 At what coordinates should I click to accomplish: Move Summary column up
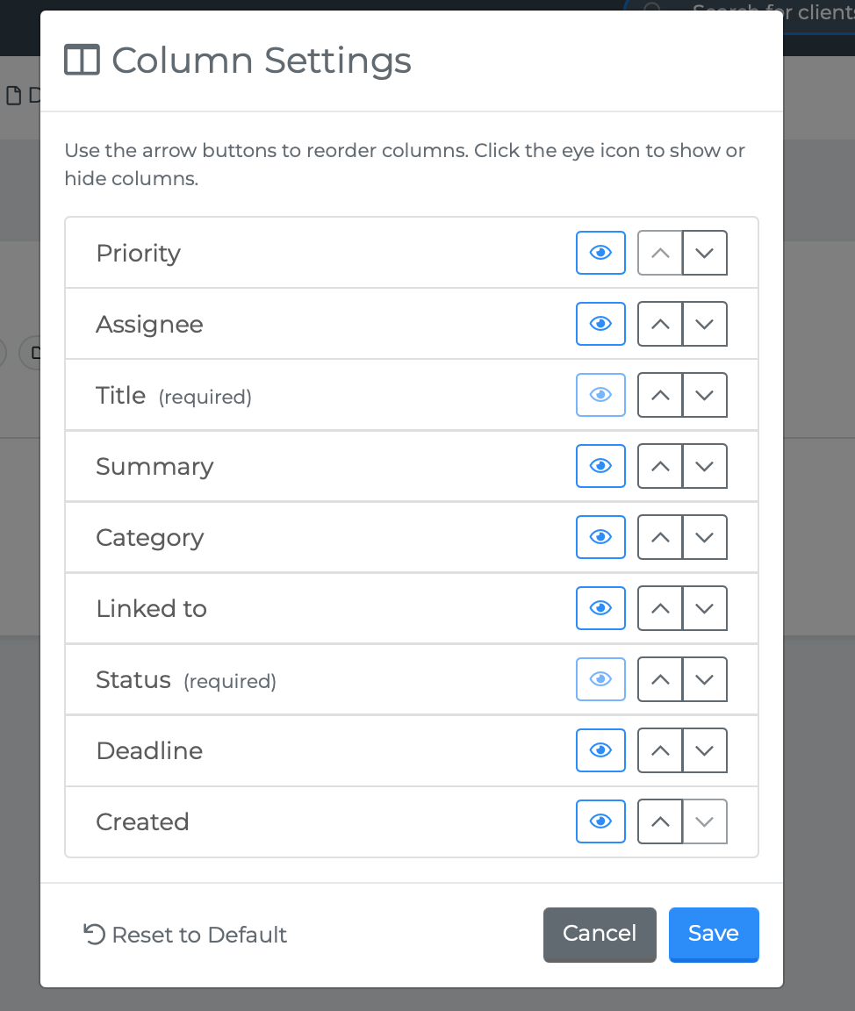point(660,466)
